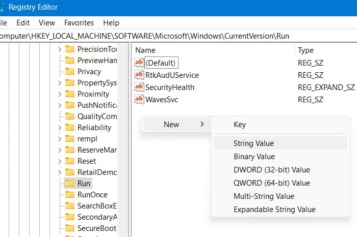Click the PushNotific folder icon
This screenshot has height=237, width=357.
70,105
